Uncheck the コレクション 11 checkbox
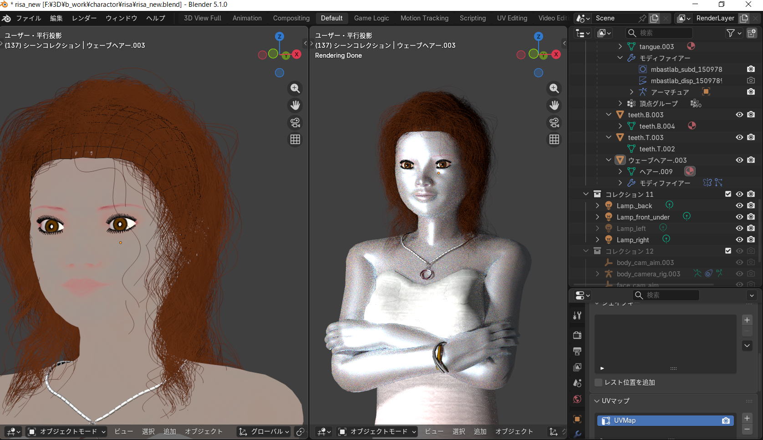Image resolution: width=763 pixels, height=440 pixels. pyautogui.click(x=728, y=194)
